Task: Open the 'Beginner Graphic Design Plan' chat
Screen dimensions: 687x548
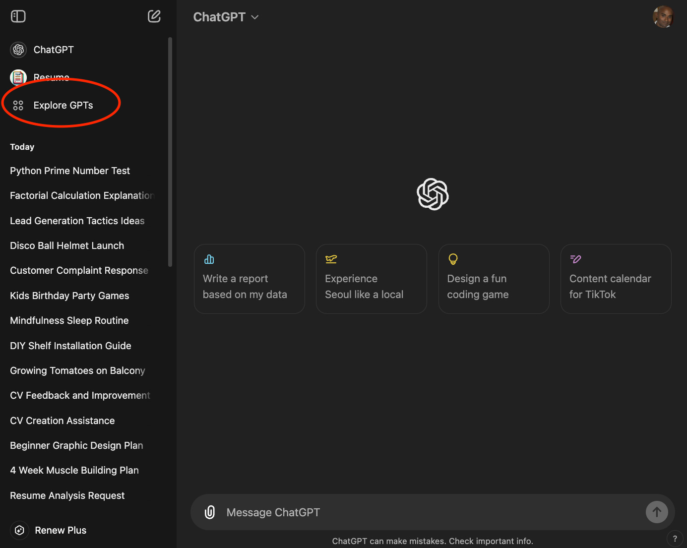Action: 77,445
